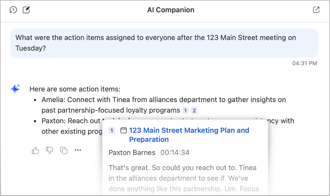
Task: Click the AI Companion title in the header
Action: pyautogui.click(x=170, y=10)
